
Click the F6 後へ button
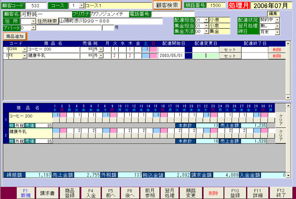click(x=130, y=193)
